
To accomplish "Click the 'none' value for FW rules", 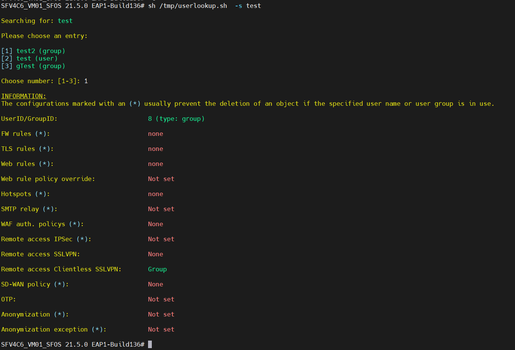I will 156,134.
